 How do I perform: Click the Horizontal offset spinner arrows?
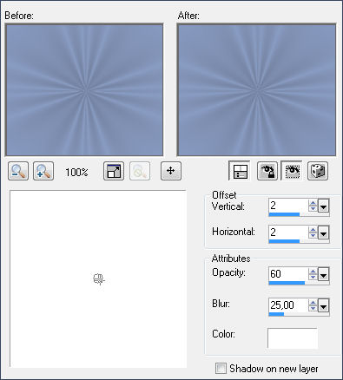point(313,233)
